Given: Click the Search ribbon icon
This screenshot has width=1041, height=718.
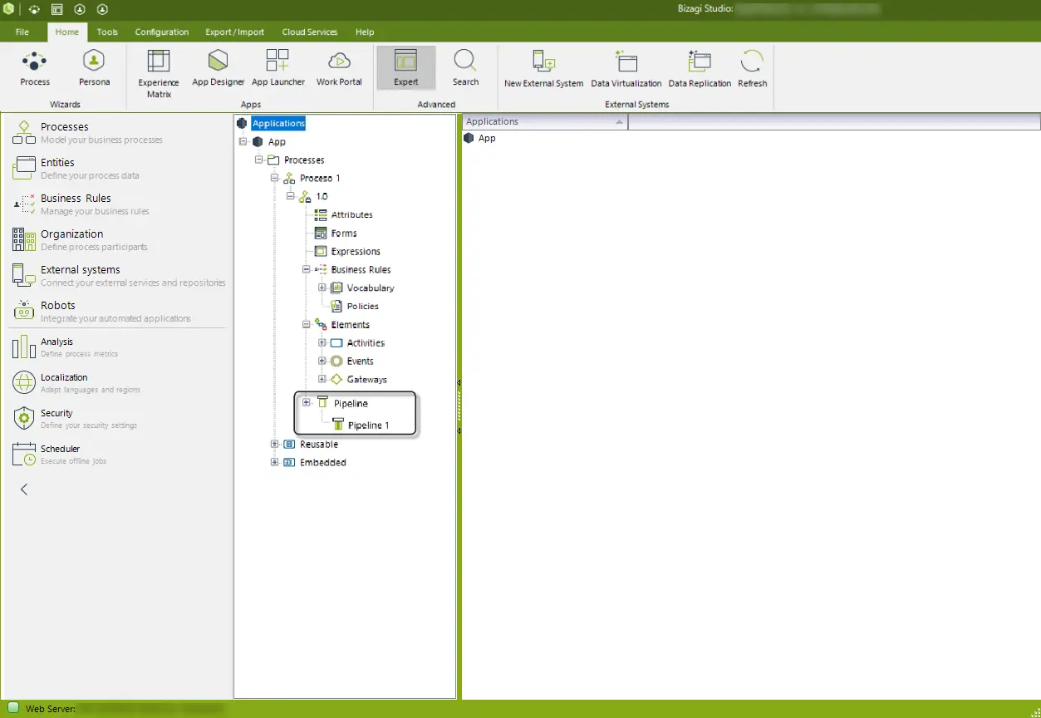Looking at the screenshot, I should pyautogui.click(x=465, y=68).
